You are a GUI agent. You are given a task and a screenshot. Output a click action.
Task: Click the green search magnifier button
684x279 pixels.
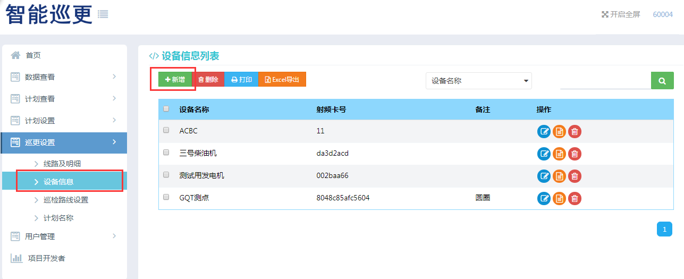tap(662, 81)
